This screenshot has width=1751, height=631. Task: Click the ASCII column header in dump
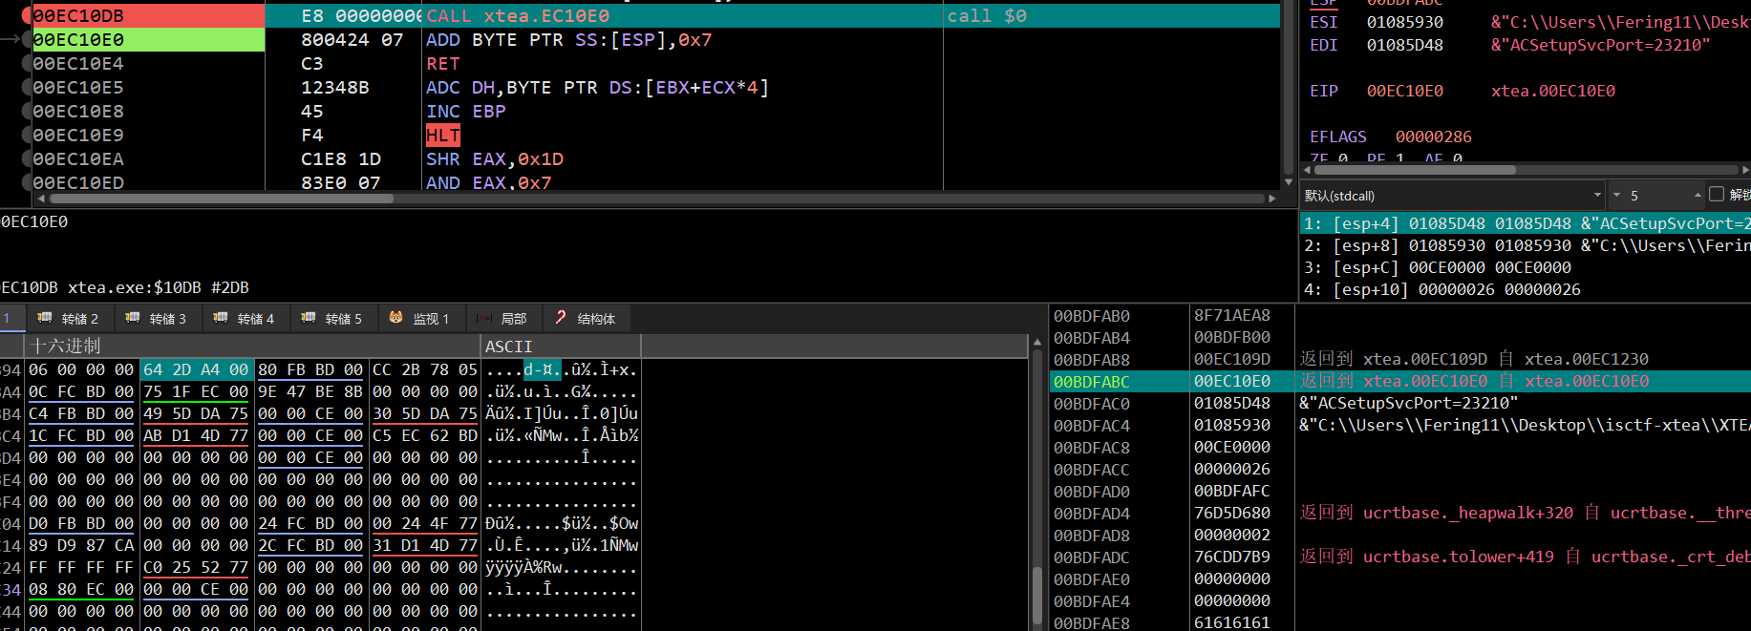560,346
